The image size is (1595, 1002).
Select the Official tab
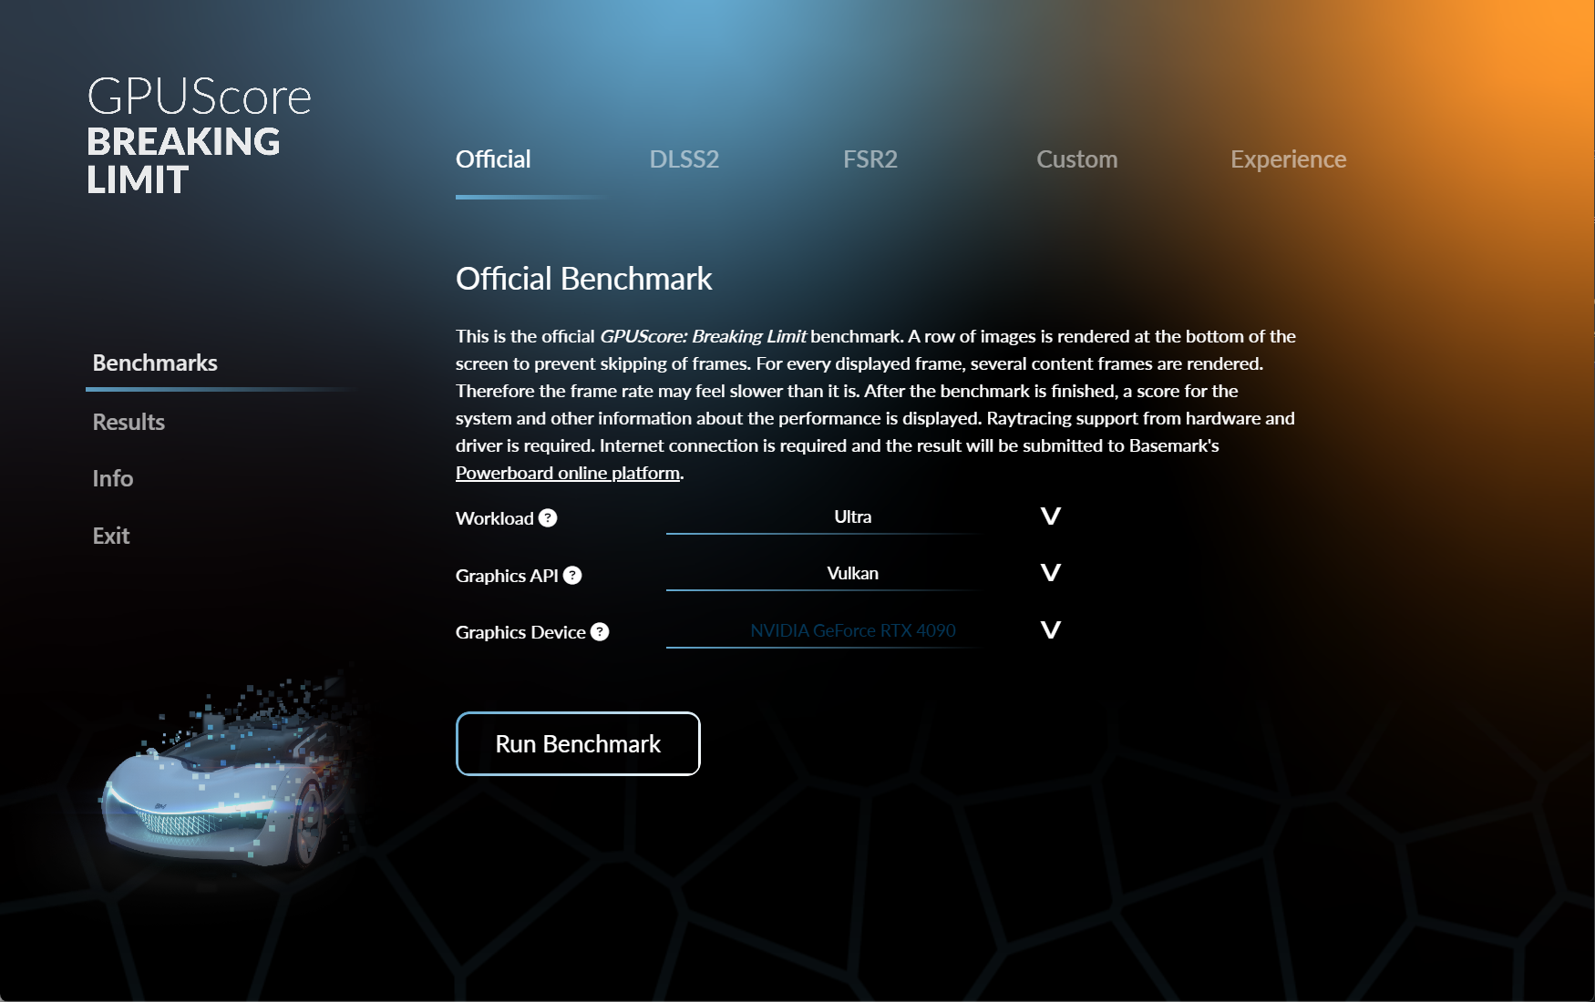[x=493, y=159]
